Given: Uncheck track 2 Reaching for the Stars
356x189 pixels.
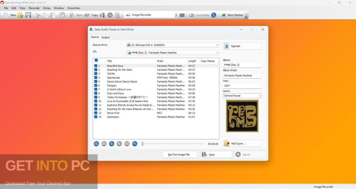Looking at the screenshot, I should point(95,70).
